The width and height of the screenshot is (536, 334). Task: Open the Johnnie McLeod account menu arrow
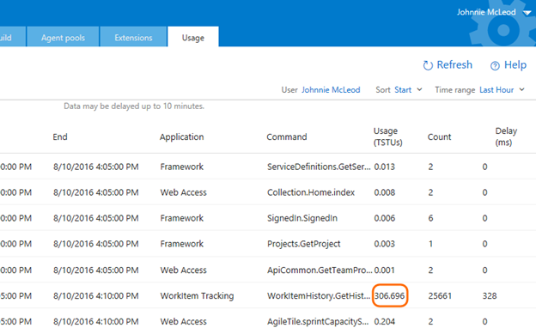click(527, 13)
